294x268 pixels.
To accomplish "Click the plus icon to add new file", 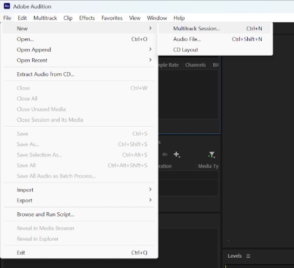I will click(x=177, y=155).
